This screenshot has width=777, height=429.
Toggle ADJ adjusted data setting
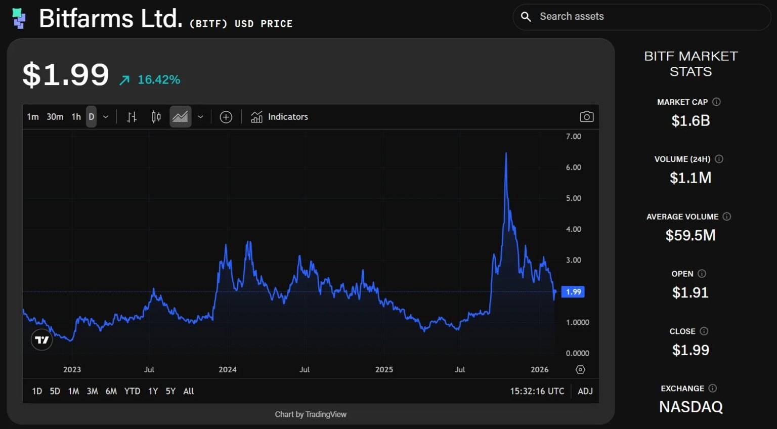pos(585,391)
